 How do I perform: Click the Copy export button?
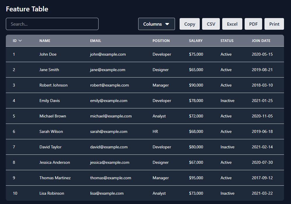point(190,24)
